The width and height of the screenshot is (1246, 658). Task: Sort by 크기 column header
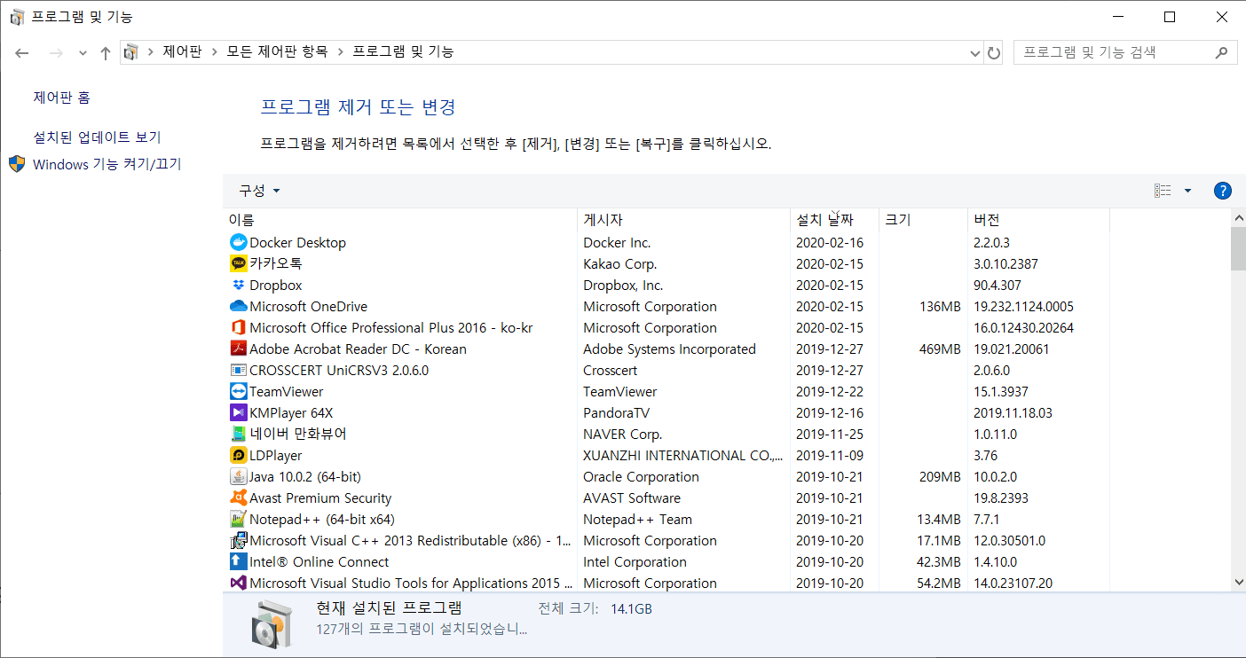click(x=923, y=220)
